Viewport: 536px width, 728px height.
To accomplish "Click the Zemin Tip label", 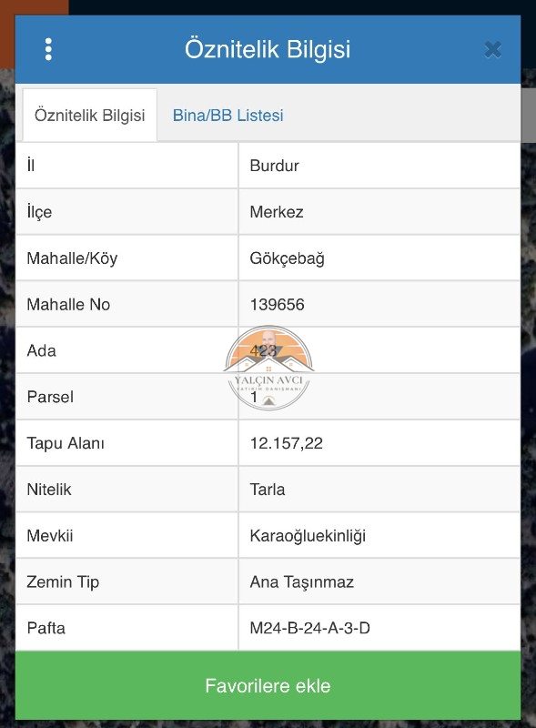I will (x=63, y=582).
